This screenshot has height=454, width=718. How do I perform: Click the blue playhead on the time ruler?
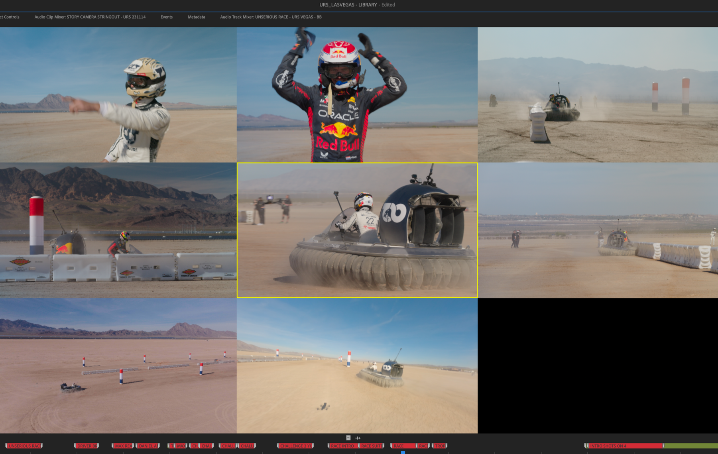pyautogui.click(x=403, y=452)
